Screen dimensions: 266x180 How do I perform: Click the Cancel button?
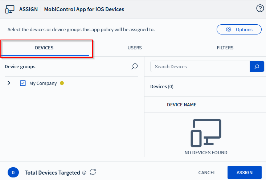(207, 173)
